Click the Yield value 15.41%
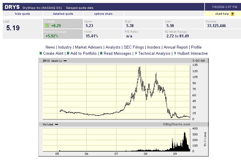 coord(92,36)
